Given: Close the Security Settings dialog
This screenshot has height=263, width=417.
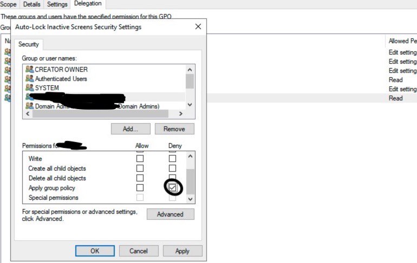Looking at the screenshot, I should point(198,26).
